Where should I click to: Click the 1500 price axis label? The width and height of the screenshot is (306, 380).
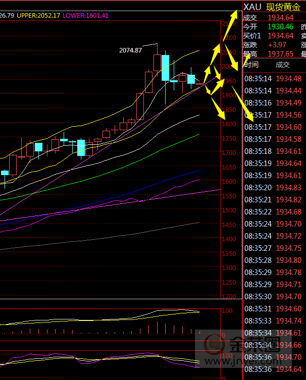coord(230,210)
